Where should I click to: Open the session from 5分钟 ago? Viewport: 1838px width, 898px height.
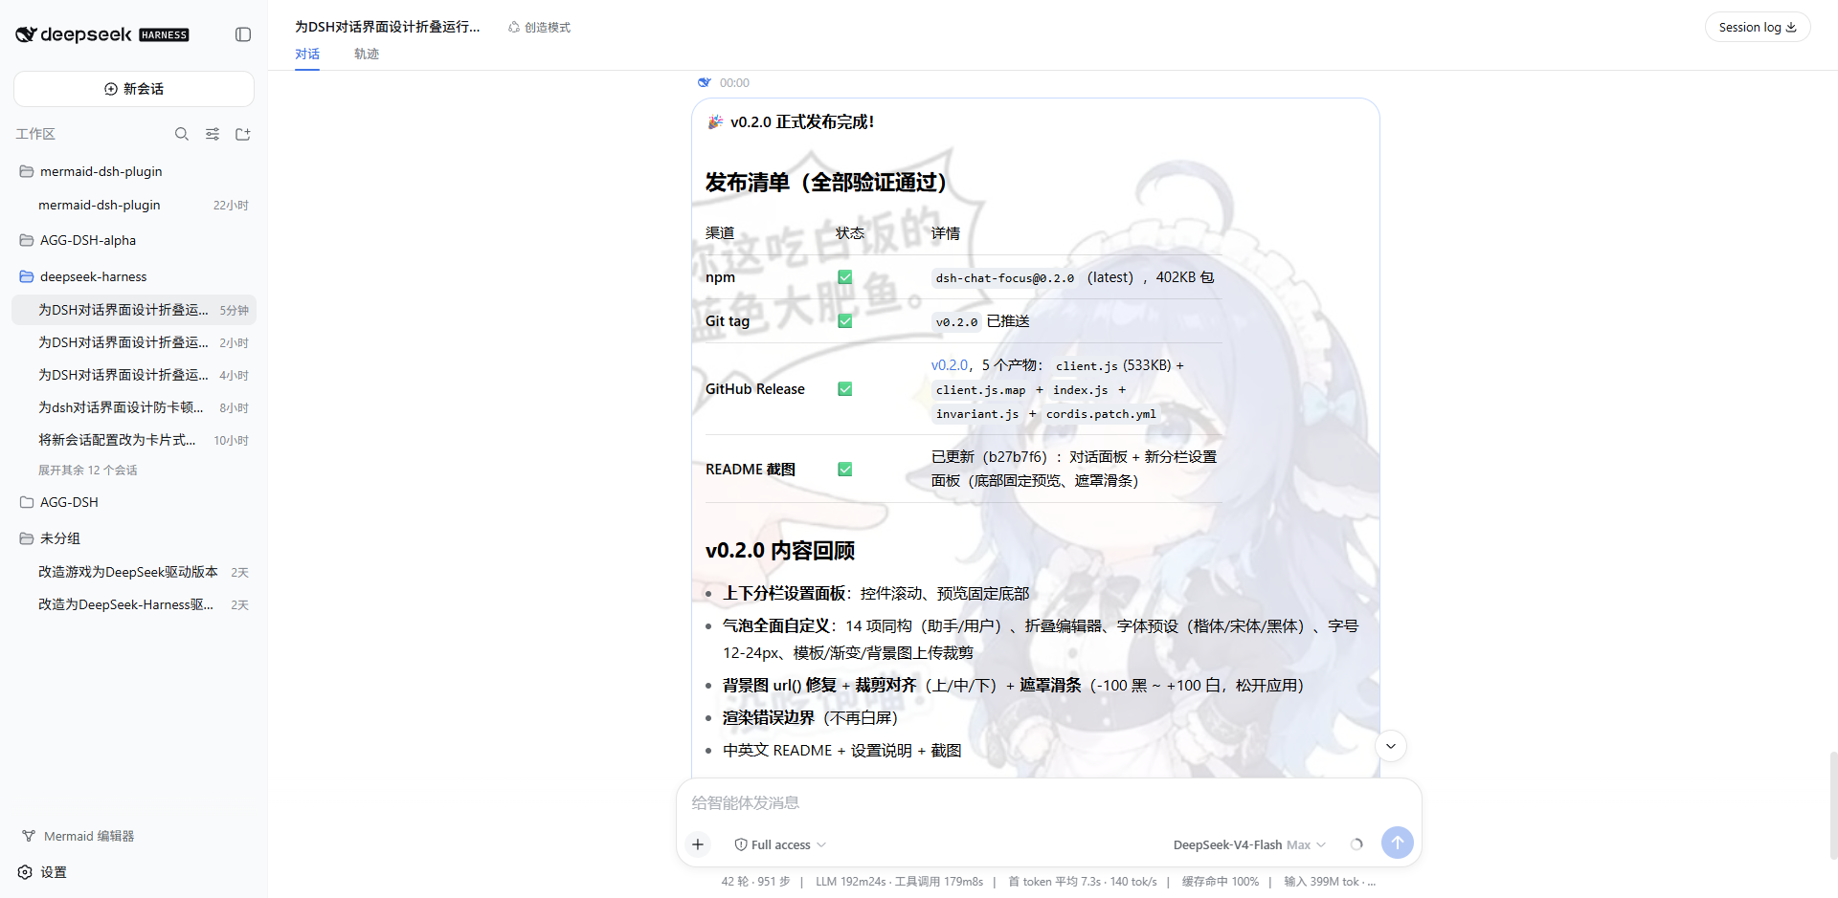[x=134, y=310]
